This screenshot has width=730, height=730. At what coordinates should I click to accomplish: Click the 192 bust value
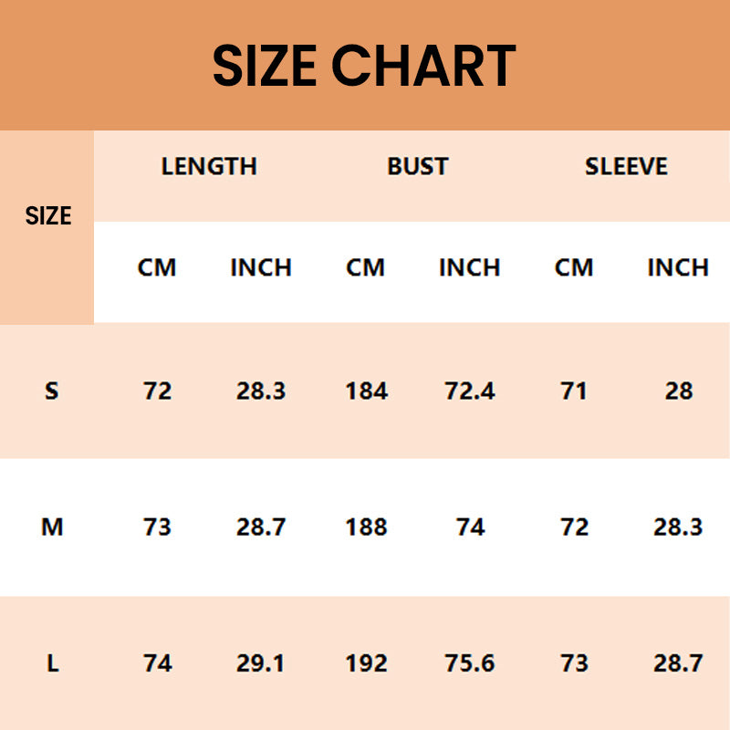click(366, 663)
